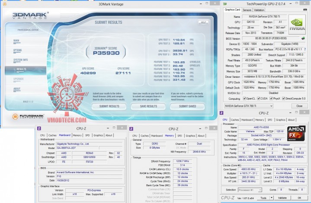Viewport: 311px width, 203px height.
Task: Select CPU tab in CPU-Z Memory window
Action: coord(135,136)
